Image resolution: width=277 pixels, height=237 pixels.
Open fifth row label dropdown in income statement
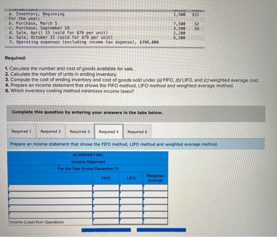point(50,215)
